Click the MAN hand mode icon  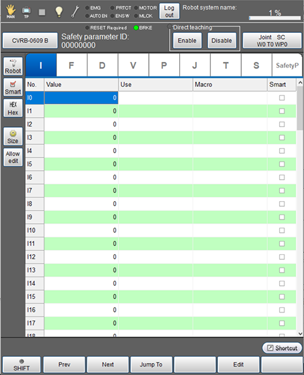(x=11, y=11)
